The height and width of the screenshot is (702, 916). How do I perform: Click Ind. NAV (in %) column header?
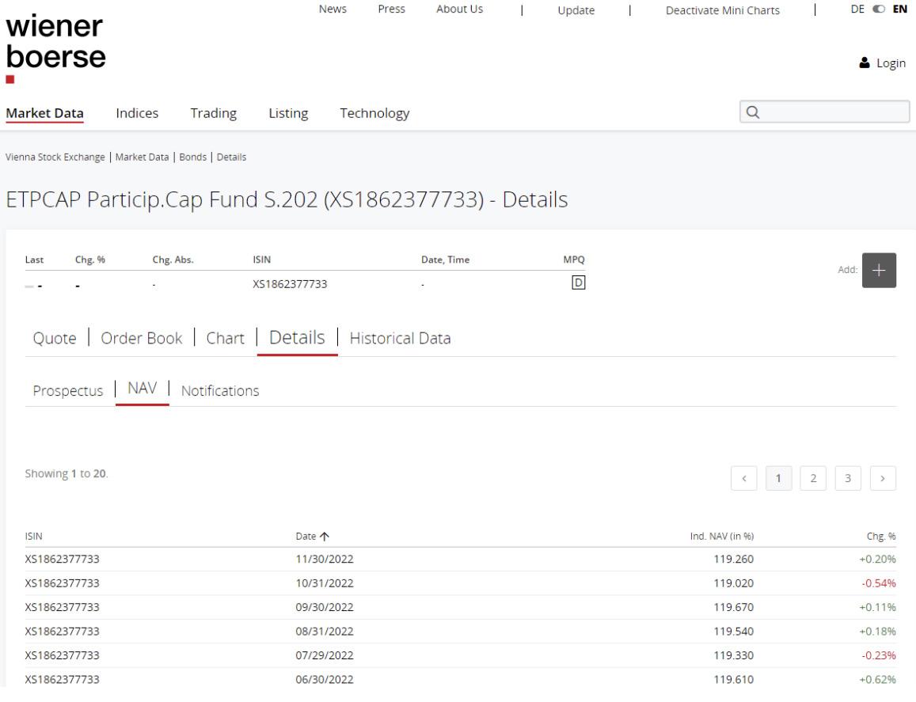pos(722,536)
